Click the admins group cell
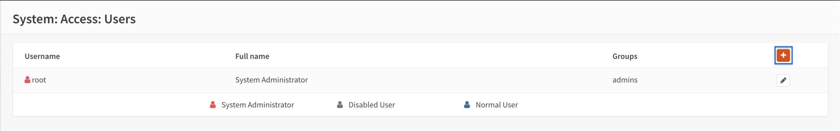Viewport: 840px width, 131px height. [625, 80]
